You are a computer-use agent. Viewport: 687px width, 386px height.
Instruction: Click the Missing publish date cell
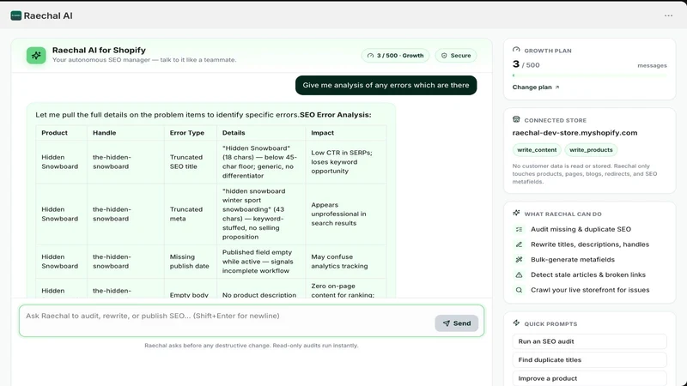point(189,262)
